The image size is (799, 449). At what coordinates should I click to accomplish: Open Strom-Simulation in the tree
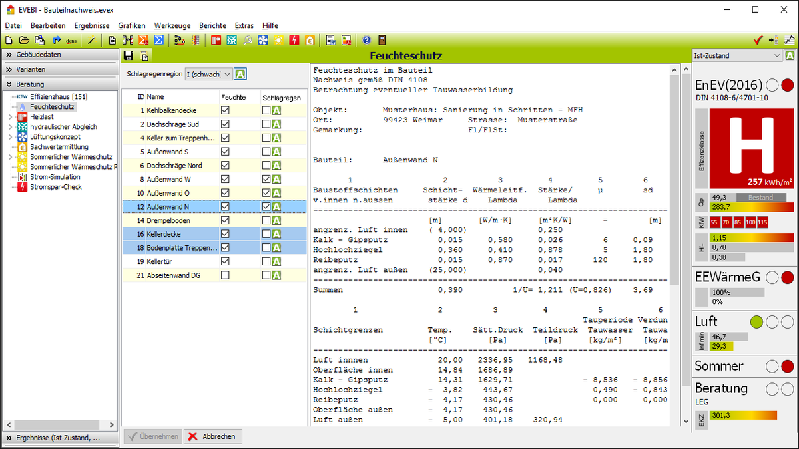point(55,177)
